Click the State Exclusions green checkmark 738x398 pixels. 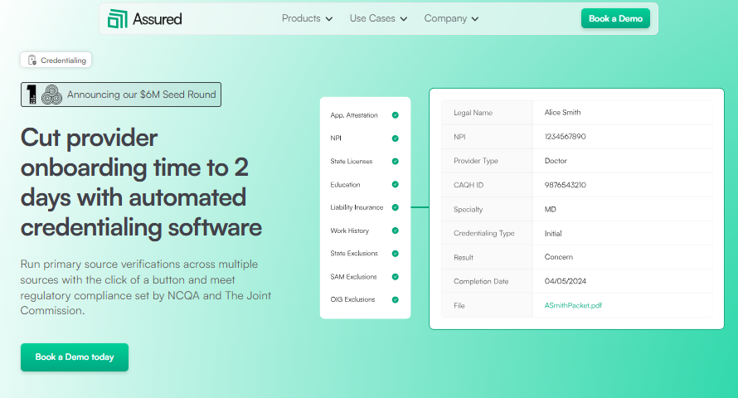click(x=396, y=254)
